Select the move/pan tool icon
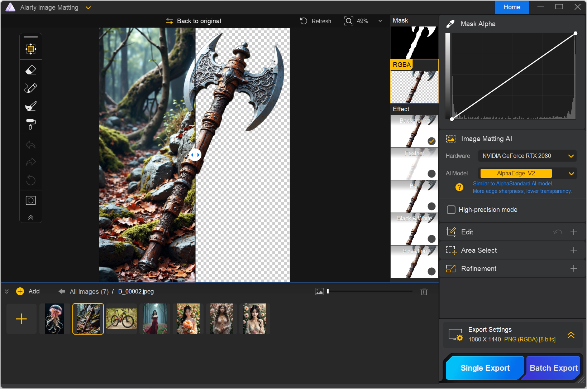 tap(31, 49)
